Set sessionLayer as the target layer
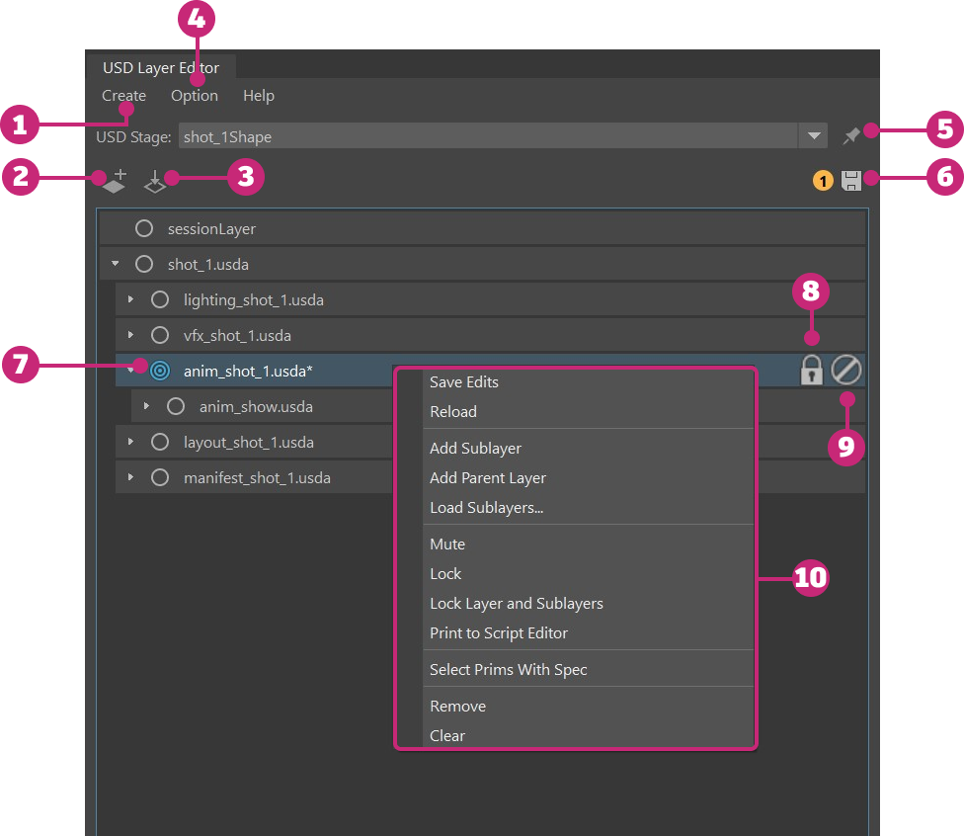964x836 pixels. pyautogui.click(x=144, y=229)
